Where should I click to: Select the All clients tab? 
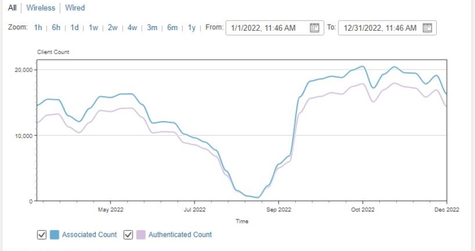pos(12,8)
